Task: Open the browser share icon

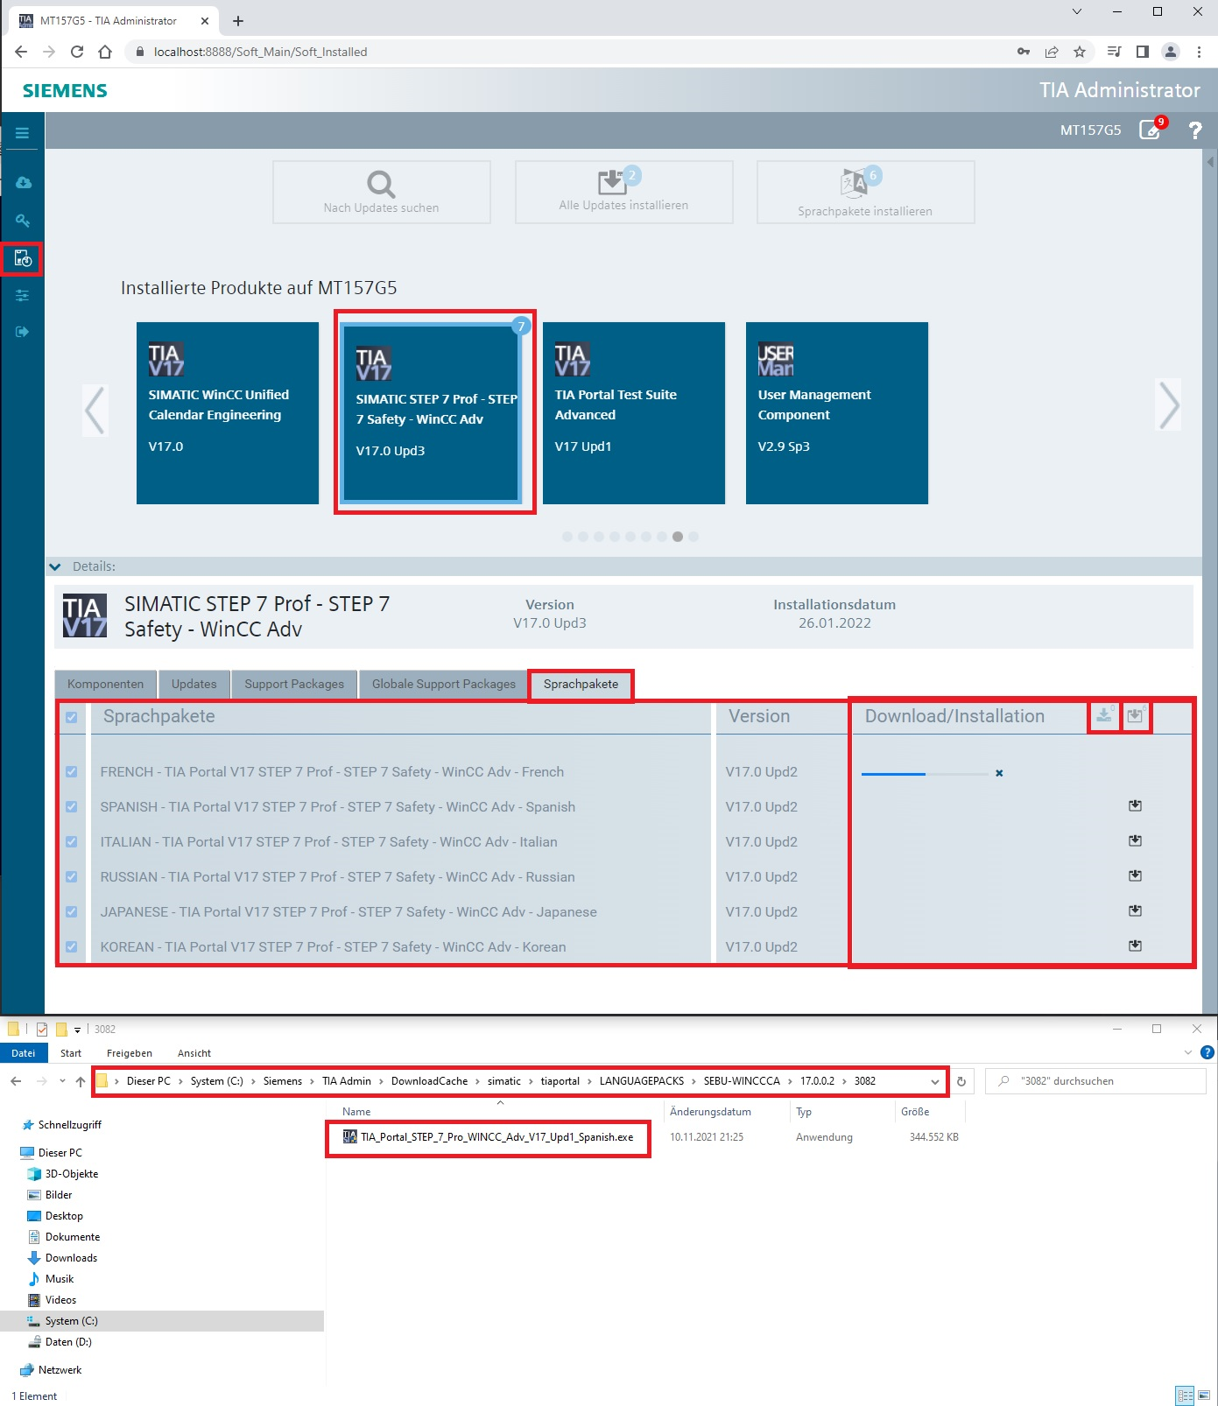Action: [1052, 52]
